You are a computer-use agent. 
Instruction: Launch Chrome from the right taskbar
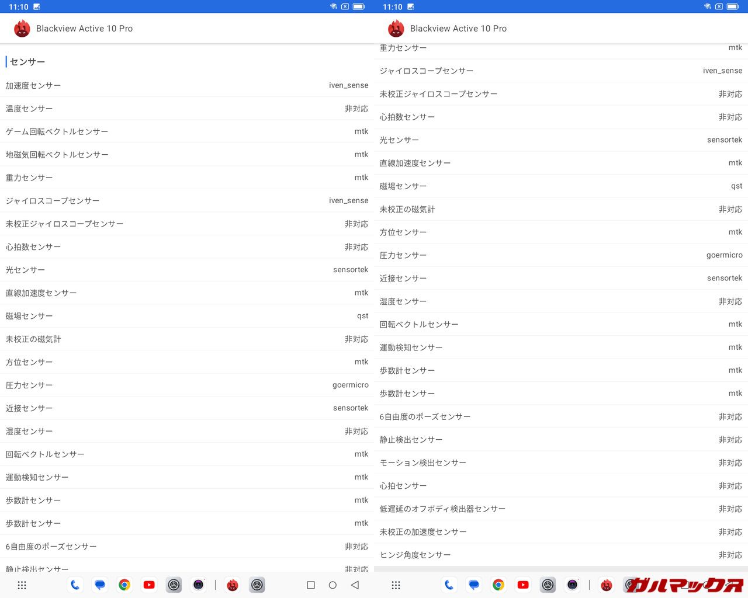[498, 585]
